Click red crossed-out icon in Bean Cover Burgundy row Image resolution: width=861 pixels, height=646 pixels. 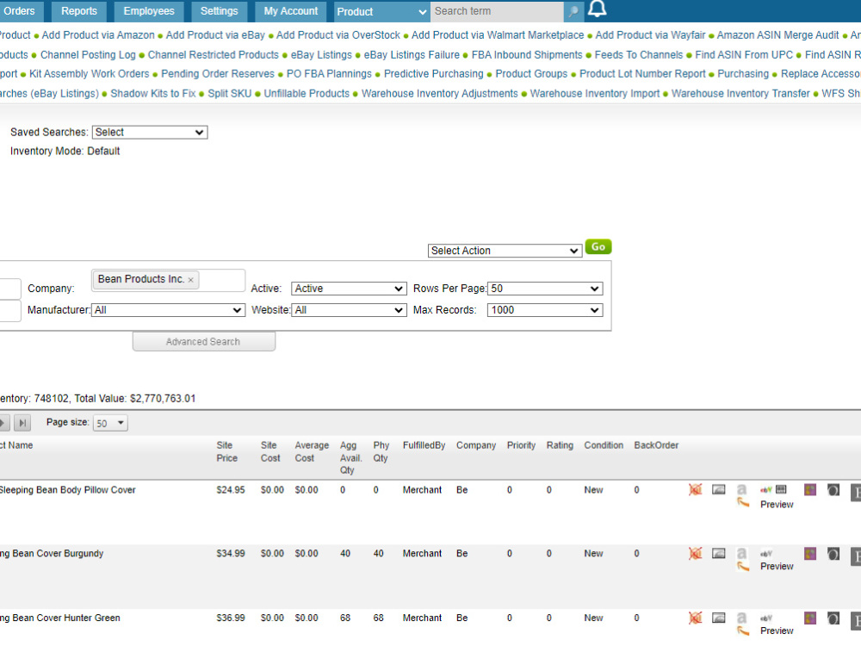pos(695,553)
